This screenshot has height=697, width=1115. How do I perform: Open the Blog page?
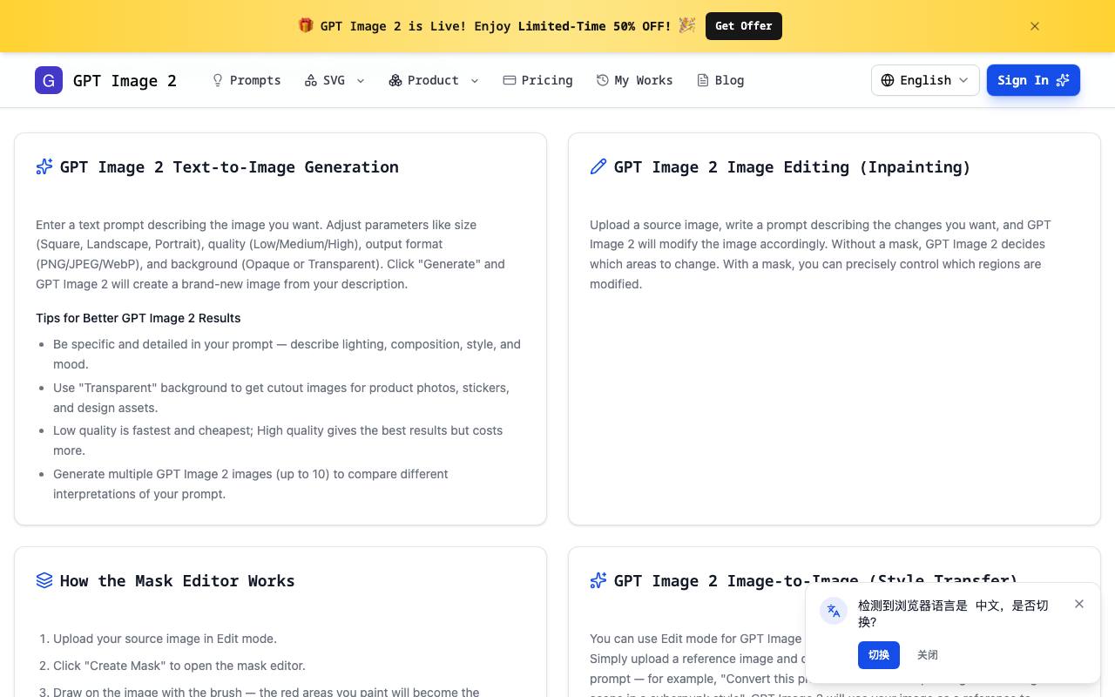[720, 80]
